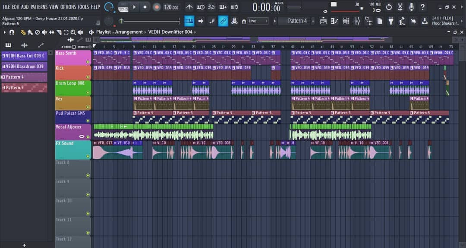Toggle loop recording
Viewport: 466px width, 248px height.
[x=234, y=7]
